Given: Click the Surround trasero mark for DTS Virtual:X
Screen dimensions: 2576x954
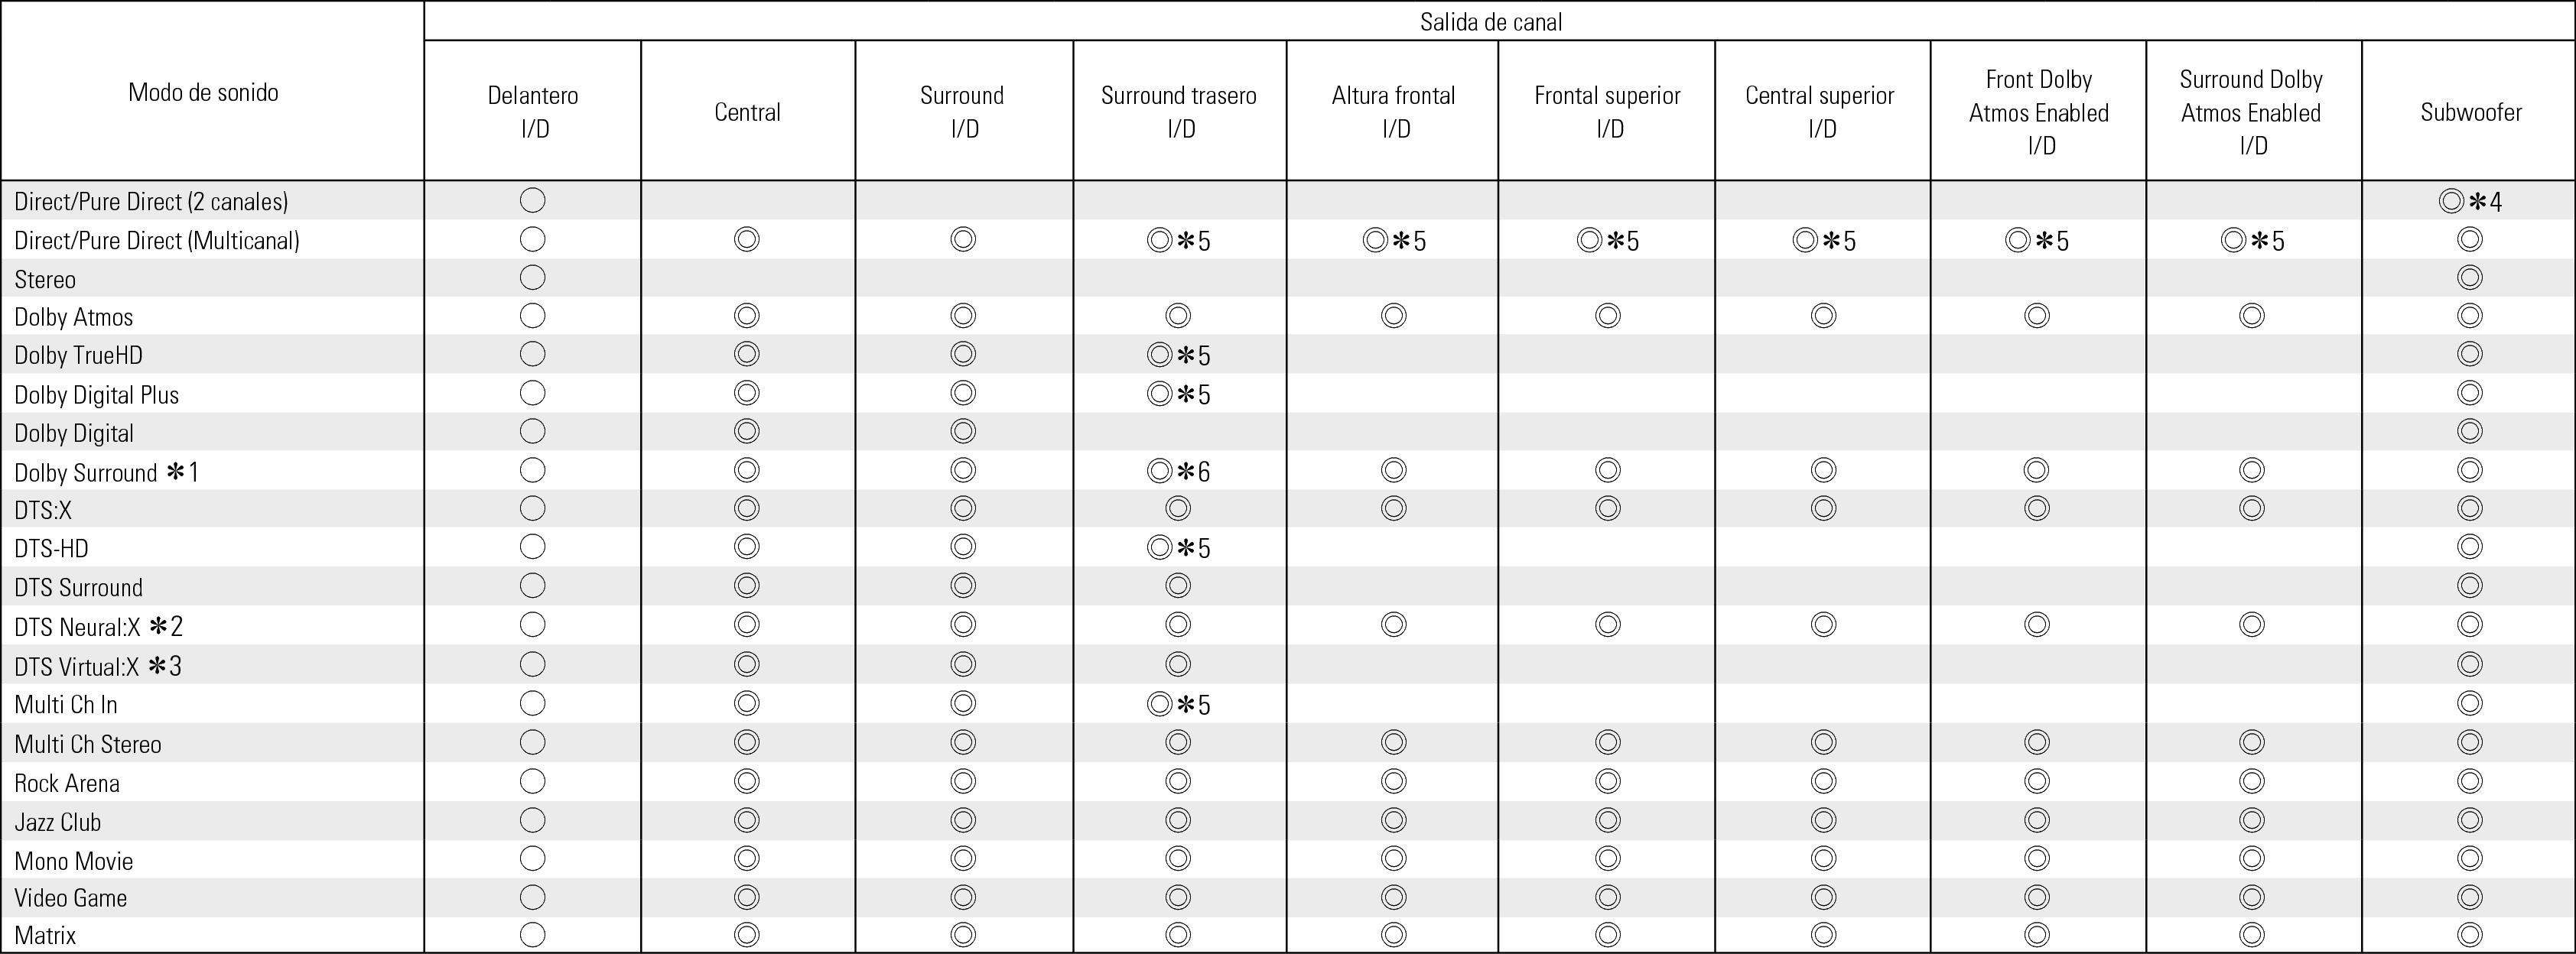Looking at the screenshot, I should pos(1178,664).
